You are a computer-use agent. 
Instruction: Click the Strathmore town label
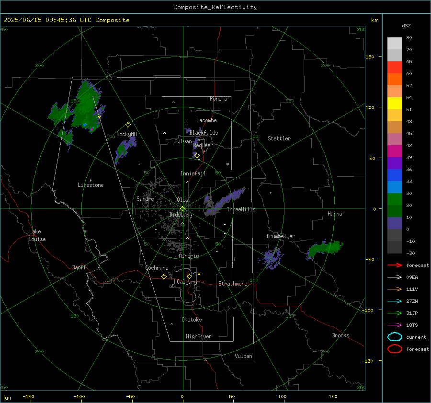tap(233, 284)
